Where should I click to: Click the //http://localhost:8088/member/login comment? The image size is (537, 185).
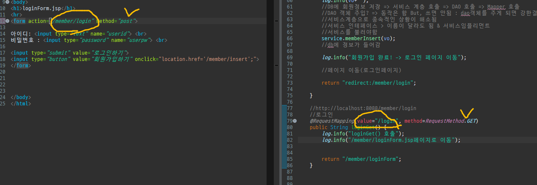[x=363, y=108]
